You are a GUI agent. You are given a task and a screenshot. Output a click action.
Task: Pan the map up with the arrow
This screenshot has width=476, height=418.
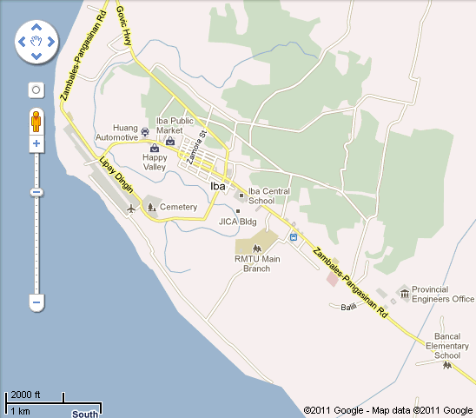click(x=36, y=27)
